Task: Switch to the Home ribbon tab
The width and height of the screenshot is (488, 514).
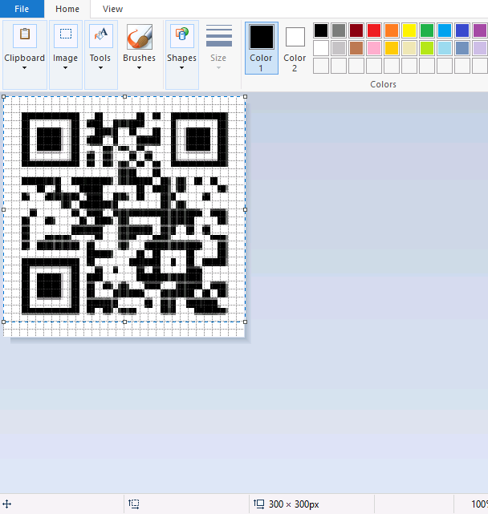Action: [67, 9]
